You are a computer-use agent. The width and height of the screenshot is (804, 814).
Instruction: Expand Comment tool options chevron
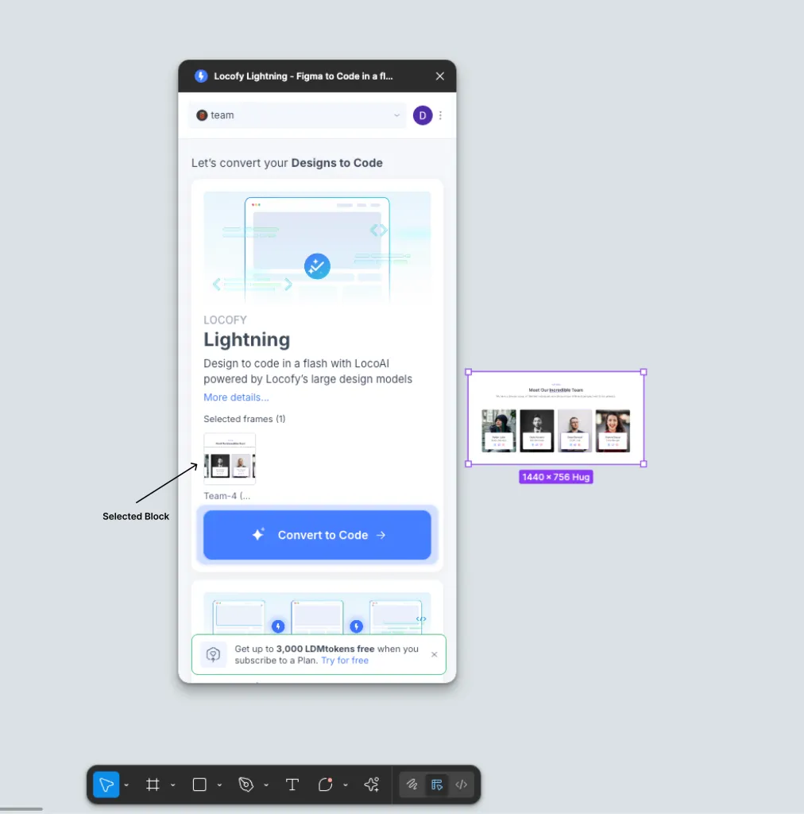[346, 785]
